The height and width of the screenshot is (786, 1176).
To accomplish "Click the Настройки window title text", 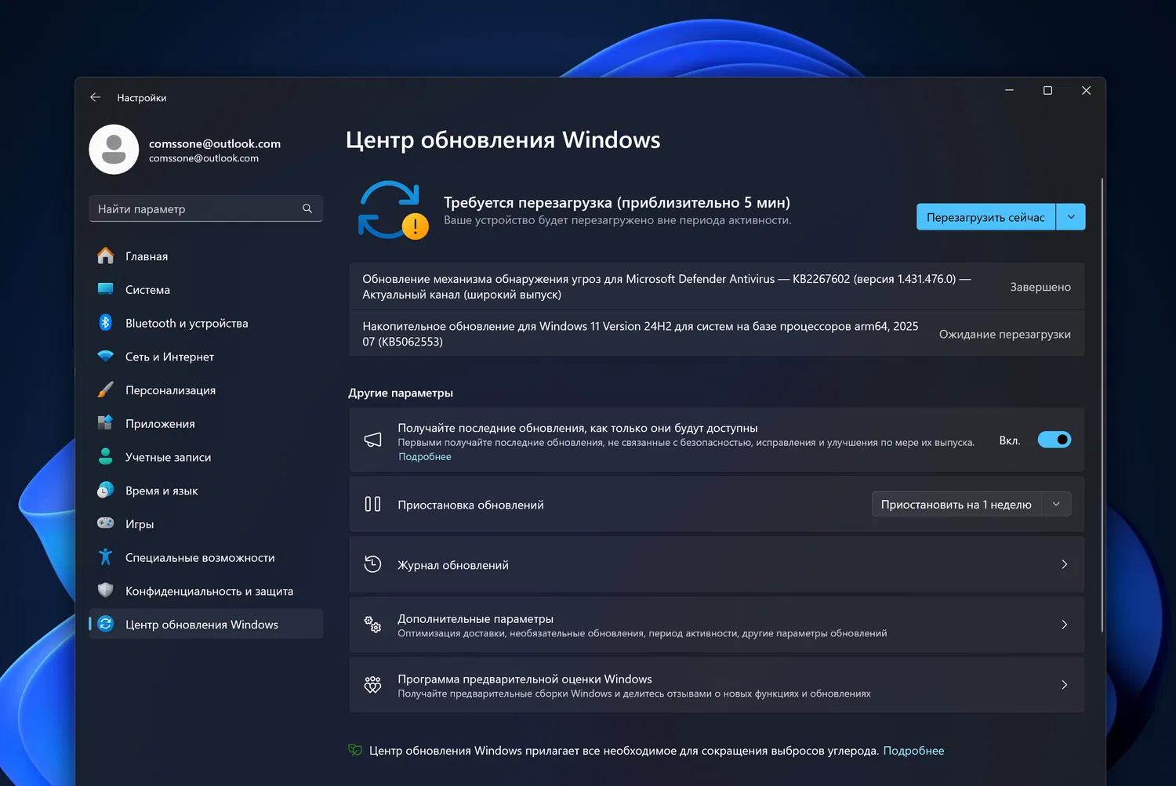I will [142, 98].
